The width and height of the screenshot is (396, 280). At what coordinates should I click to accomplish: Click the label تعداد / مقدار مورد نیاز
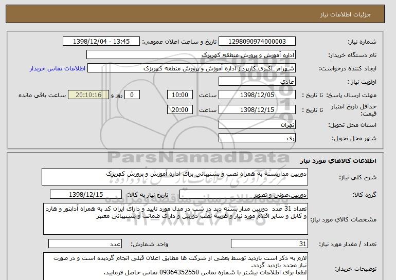[348, 244]
